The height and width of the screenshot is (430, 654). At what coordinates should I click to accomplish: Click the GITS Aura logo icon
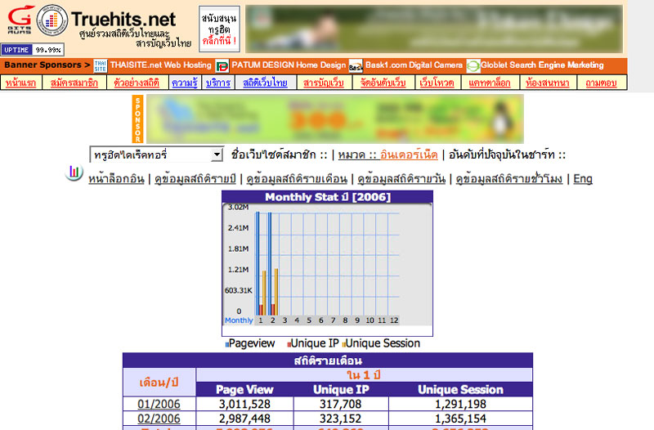(18, 20)
